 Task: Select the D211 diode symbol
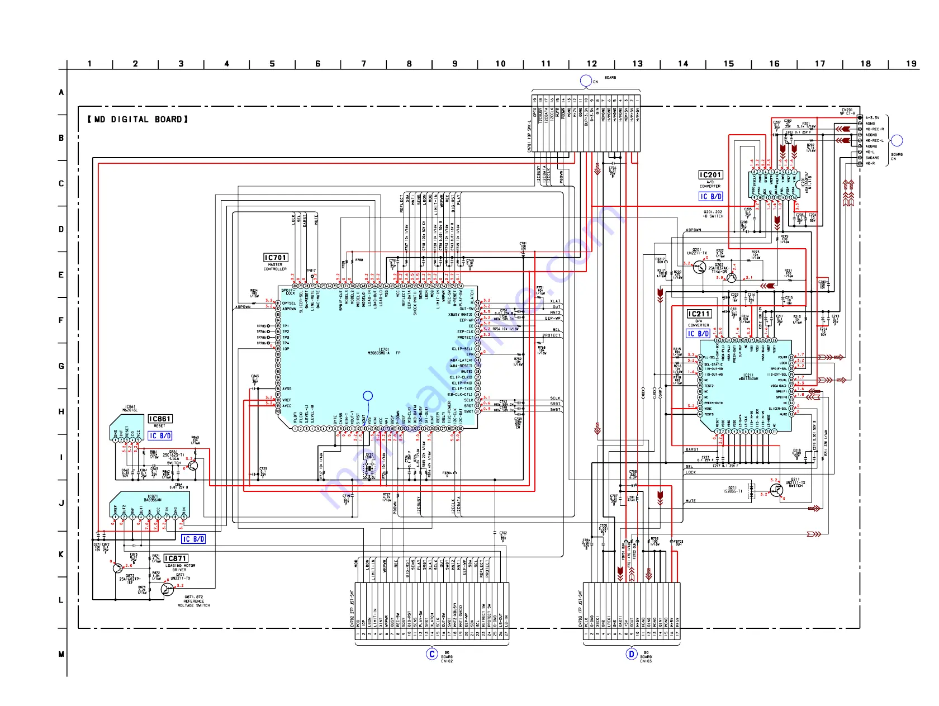(751, 491)
